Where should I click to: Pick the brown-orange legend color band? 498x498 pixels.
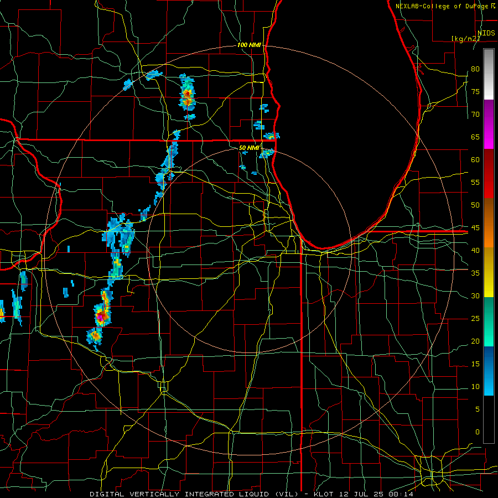pos(489,223)
